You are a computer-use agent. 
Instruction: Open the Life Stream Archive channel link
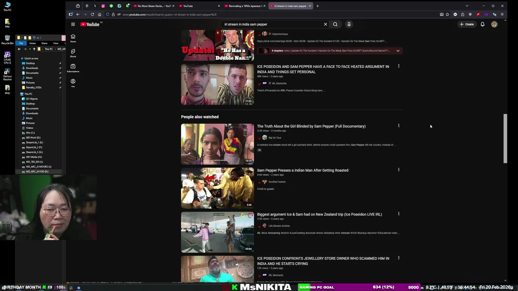point(279,226)
